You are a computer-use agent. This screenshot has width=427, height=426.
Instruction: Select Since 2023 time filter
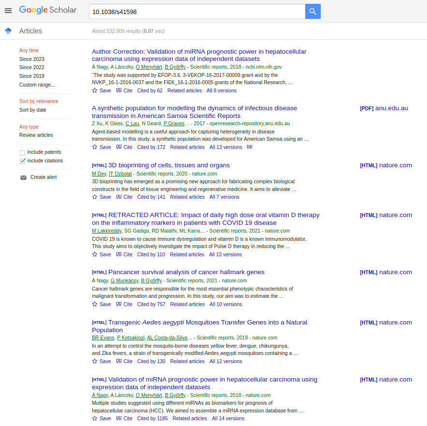point(32,59)
